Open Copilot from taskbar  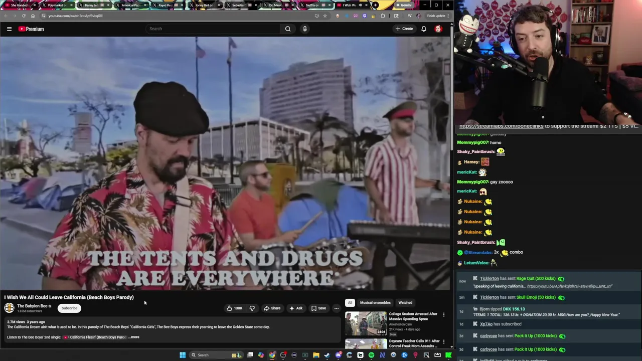tap(261, 355)
